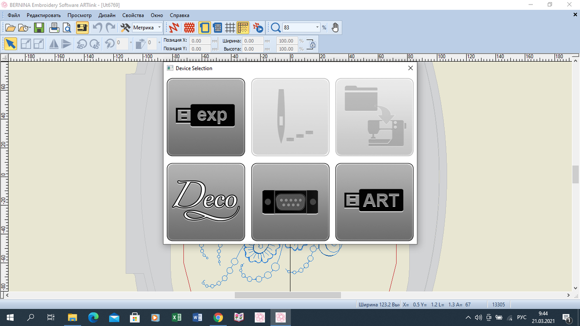Open the Файл menu
This screenshot has width=580, height=326.
point(14,15)
